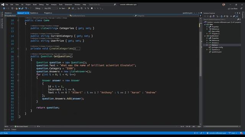
Task: Click console-millionaire-quiz repository in status bar
Action: 216,133
